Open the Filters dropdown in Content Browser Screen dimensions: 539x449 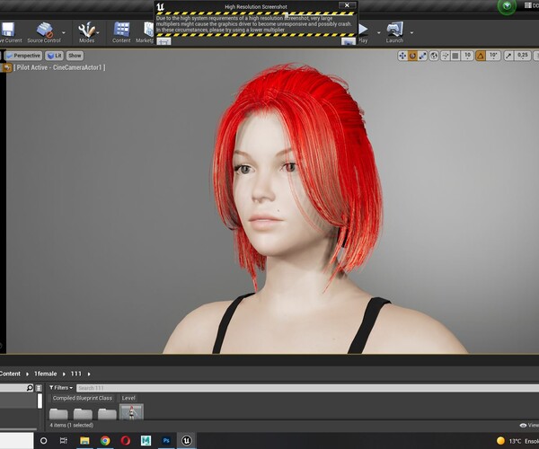(x=61, y=388)
